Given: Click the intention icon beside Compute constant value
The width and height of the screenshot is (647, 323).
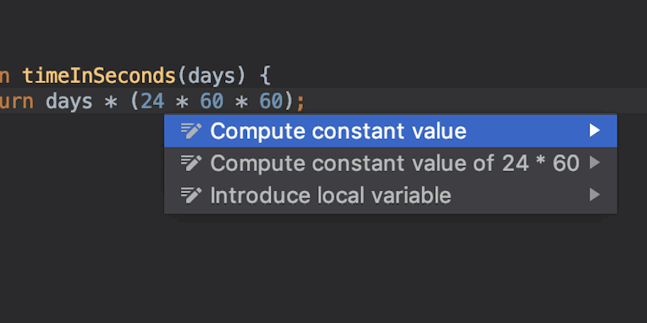Looking at the screenshot, I should click(x=190, y=131).
